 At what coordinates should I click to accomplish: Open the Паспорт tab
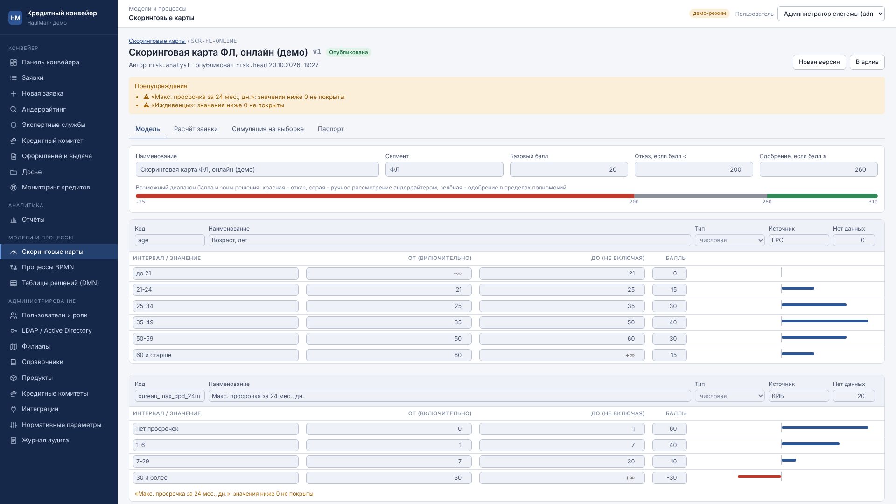tap(330, 129)
